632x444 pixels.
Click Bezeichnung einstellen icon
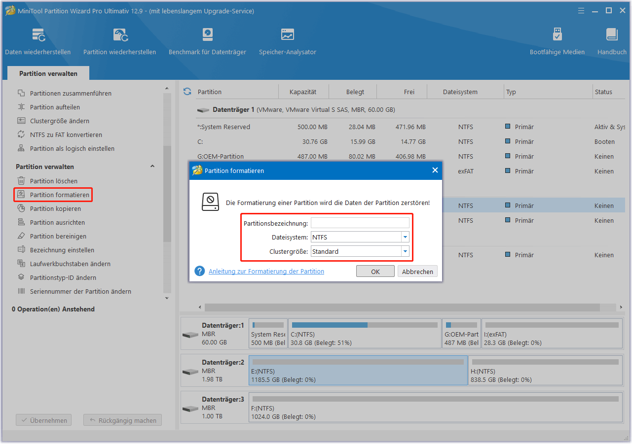[x=21, y=250]
